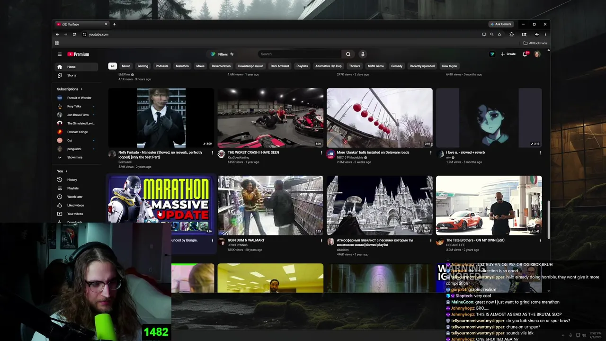Select Alternative Hip Hop chip
This screenshot has width=606, height=341.
click(329, 66)
